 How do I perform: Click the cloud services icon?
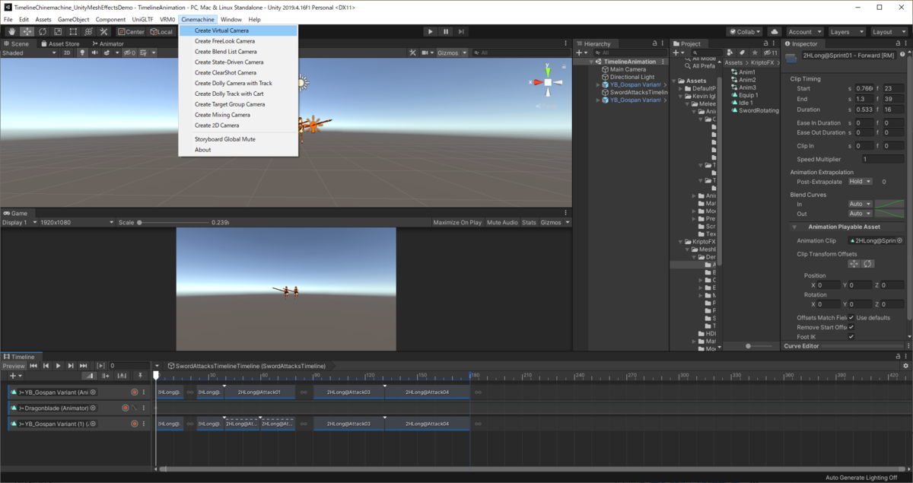775,32
